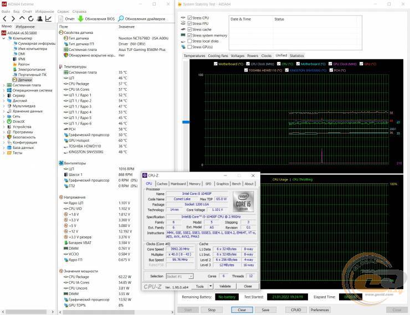Expand the Хранение данных tree node

(x=4, y=111)
